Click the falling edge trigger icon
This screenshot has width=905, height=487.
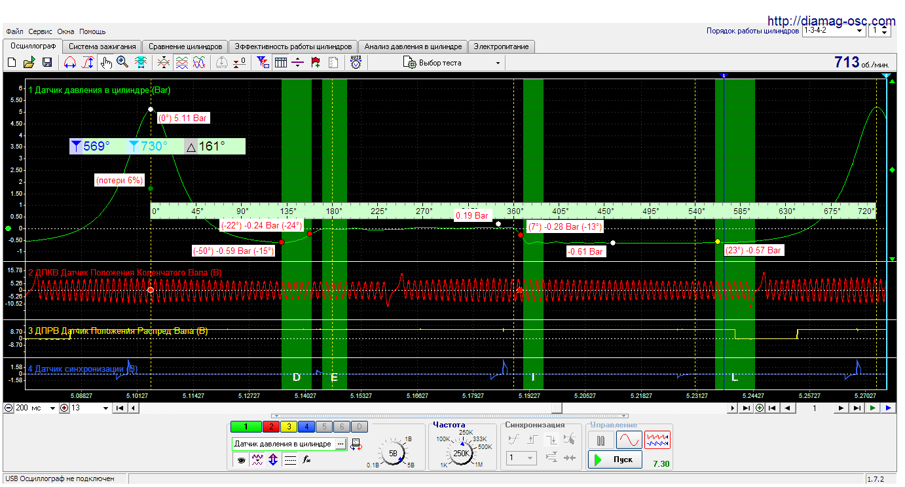(x=551, y=440)
